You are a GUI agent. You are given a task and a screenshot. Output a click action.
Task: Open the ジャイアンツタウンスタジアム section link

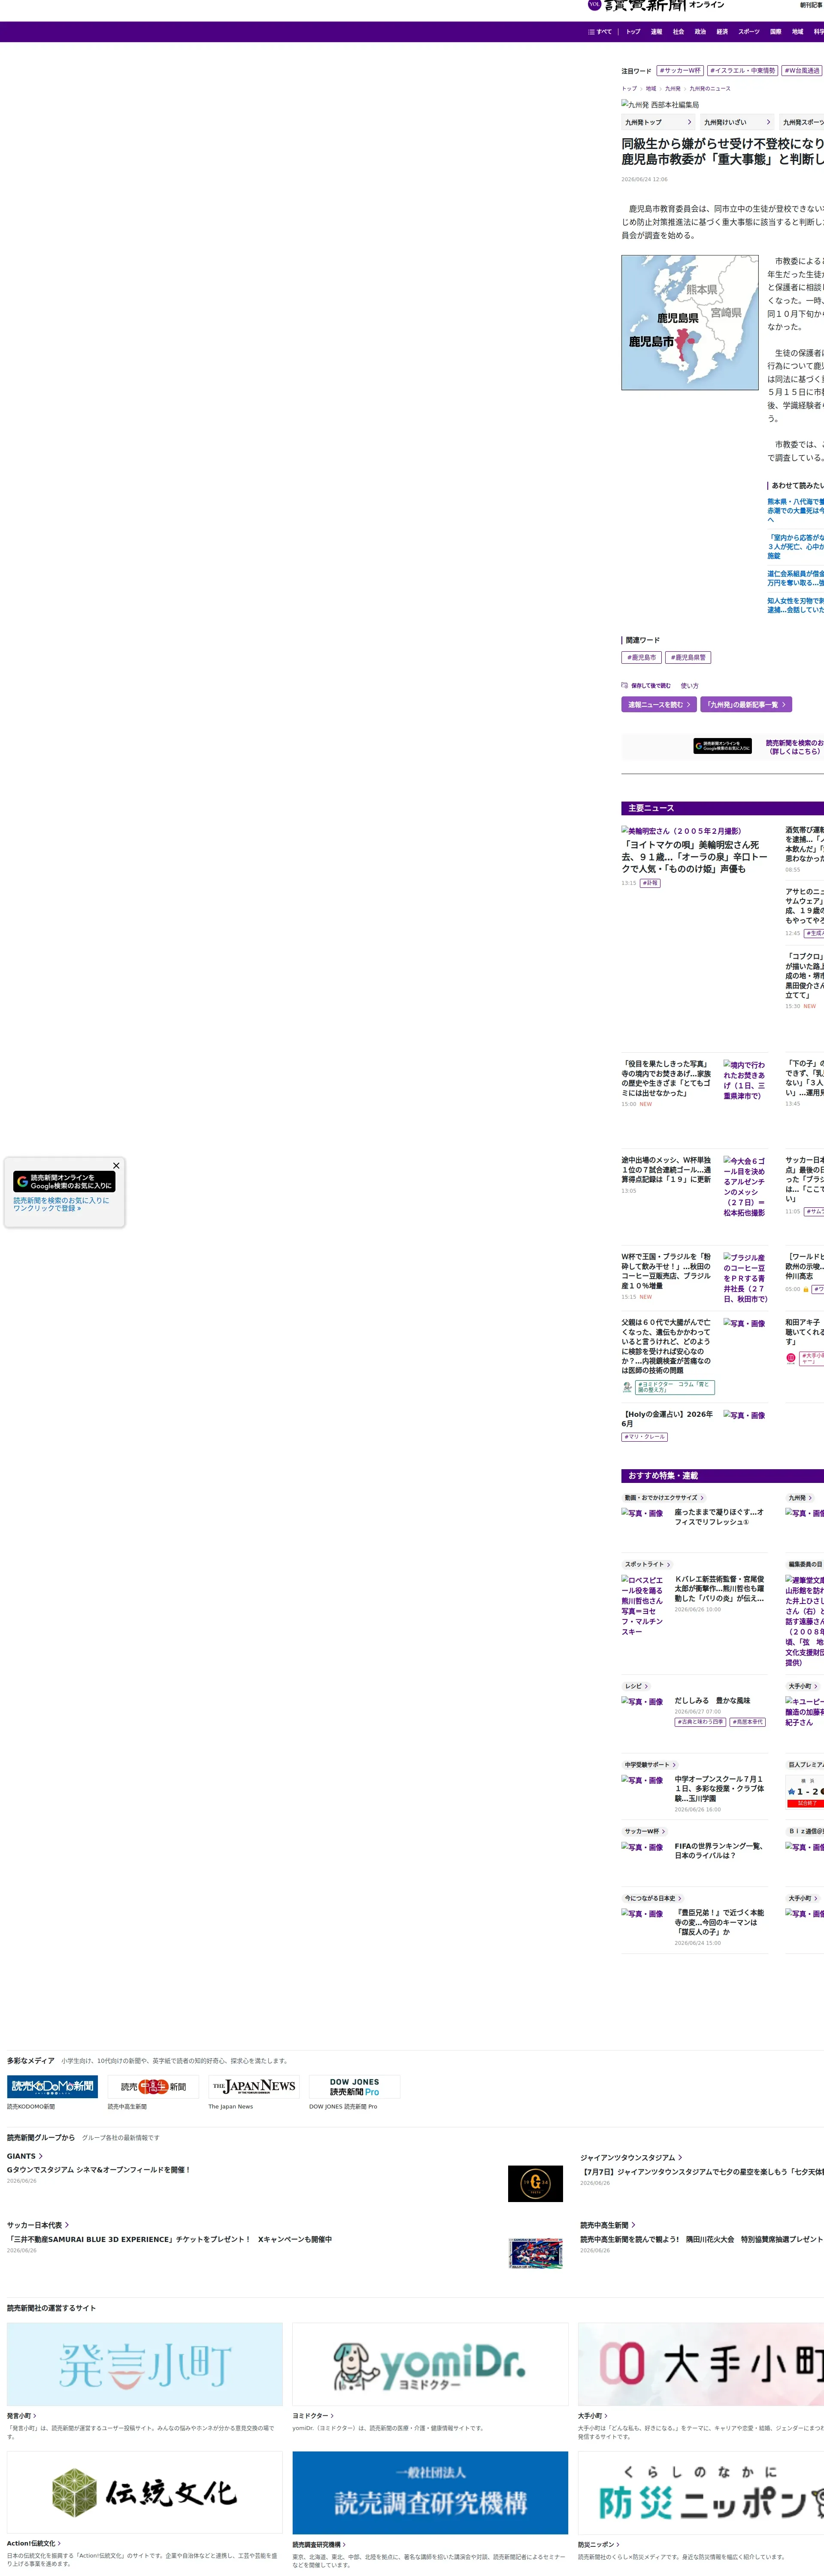click(631, 2158)
